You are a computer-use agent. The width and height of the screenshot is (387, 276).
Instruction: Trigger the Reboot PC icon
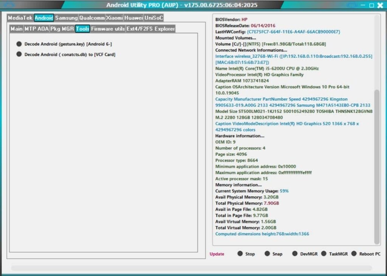click(354, 254)
